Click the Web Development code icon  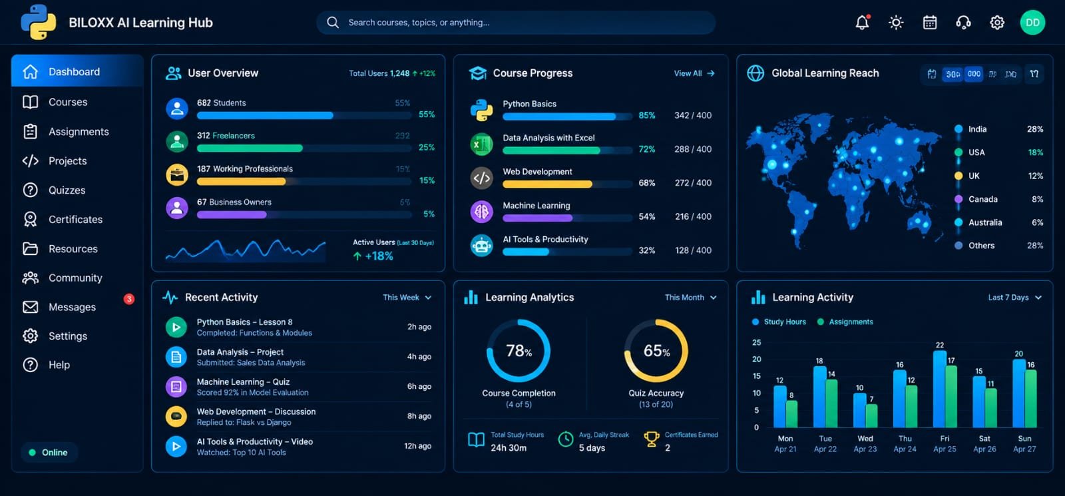click(x=481, y=178)
